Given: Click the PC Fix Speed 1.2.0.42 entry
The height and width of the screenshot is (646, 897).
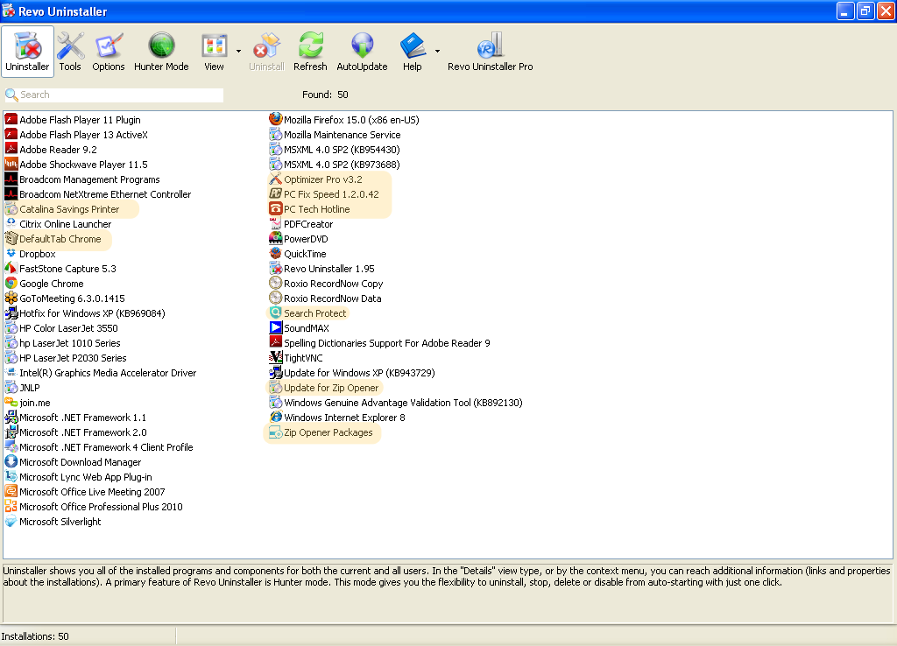Looking at the screenshot, I should pos(331,194).
